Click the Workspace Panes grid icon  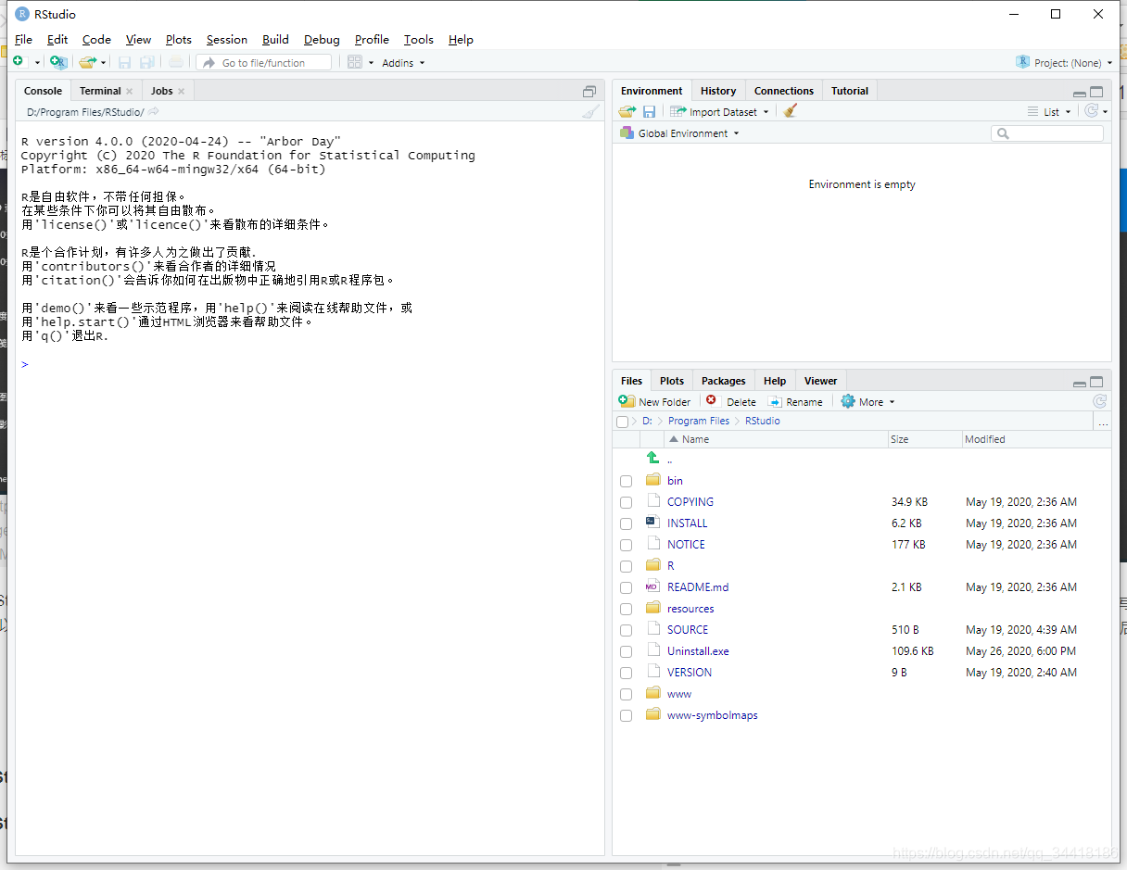tap(354, 62)
